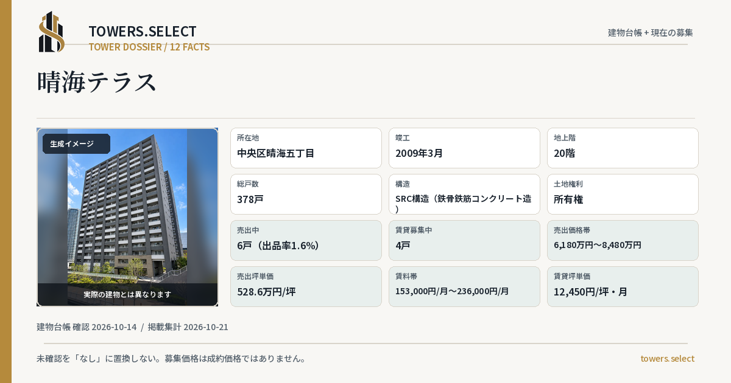
Task: Select the 土地権利 card 所有権
Action: [623, 194]
